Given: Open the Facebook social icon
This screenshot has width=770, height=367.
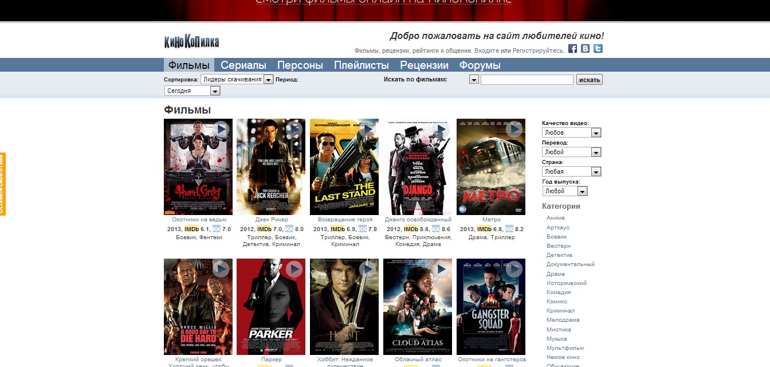Looking at the screenshot, I should tap(572, 49).
